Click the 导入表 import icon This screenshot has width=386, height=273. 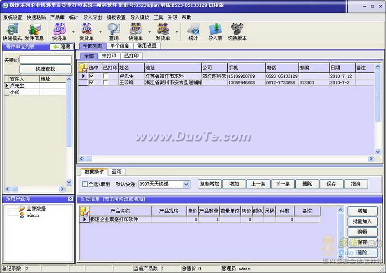215,31
